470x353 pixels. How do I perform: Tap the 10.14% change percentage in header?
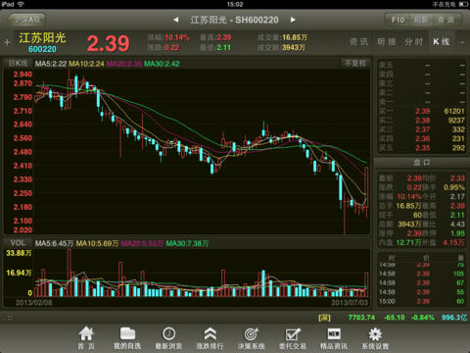point(176,37)
